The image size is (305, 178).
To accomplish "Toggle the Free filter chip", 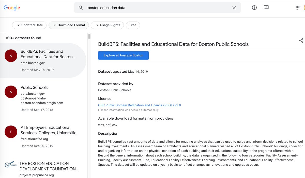I will point(133,25).
